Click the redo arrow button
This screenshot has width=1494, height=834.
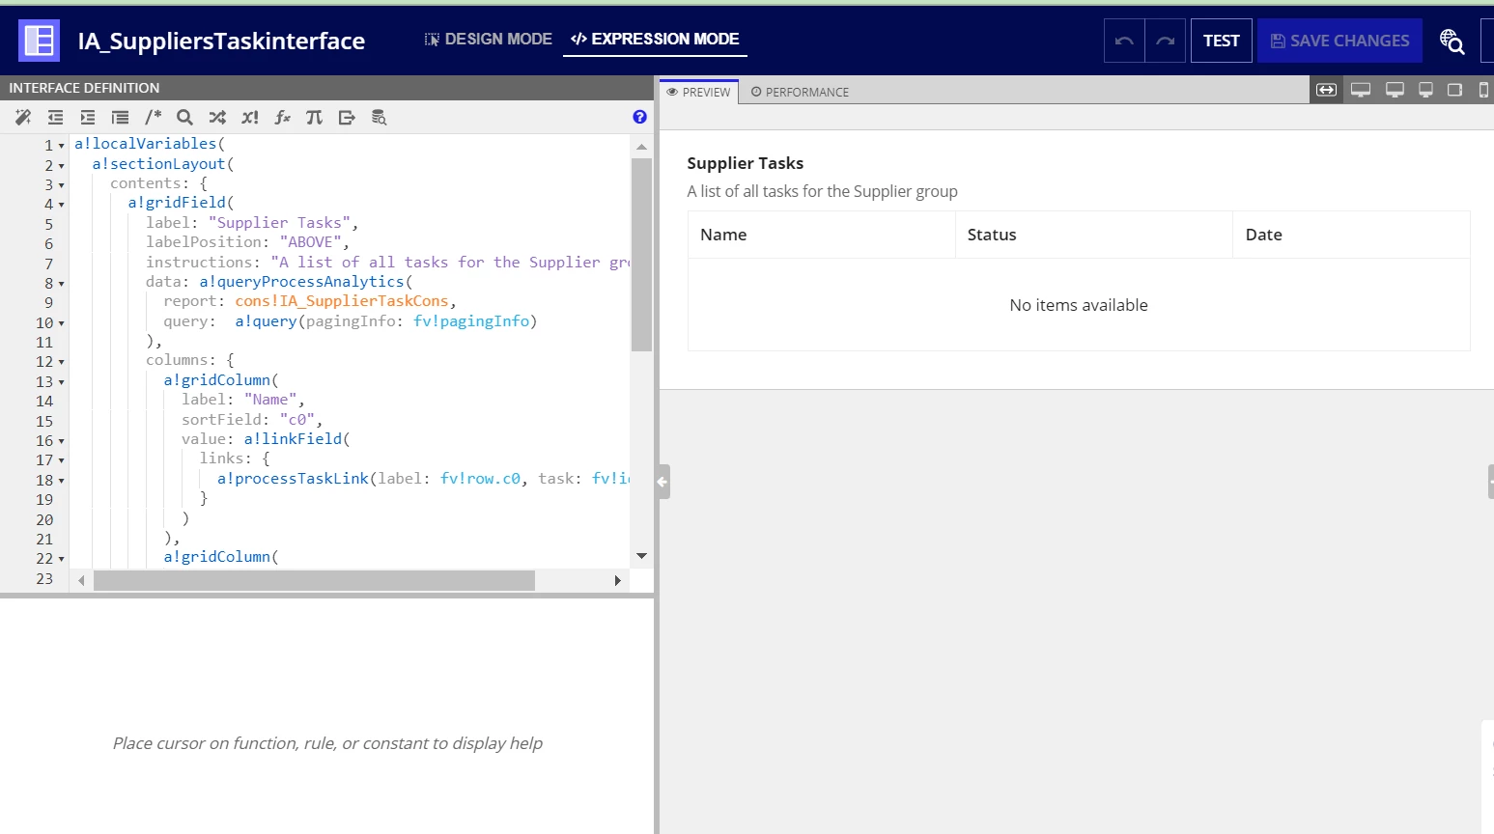point(1166,41)
